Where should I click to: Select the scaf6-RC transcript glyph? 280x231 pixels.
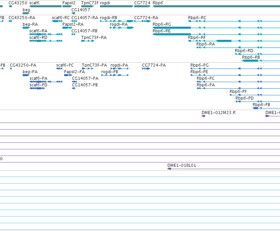[x=57, y=21]
